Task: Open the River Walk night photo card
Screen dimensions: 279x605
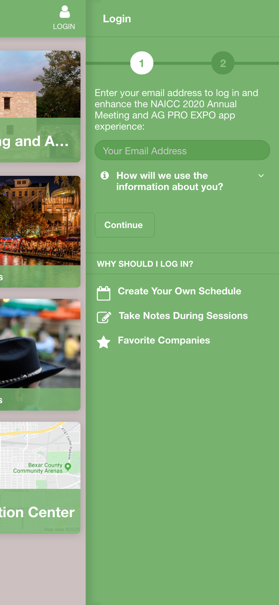Action: [x=40, y=232]
